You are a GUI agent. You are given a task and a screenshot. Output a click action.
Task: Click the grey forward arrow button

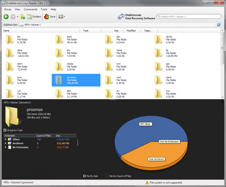click(13, 17)
